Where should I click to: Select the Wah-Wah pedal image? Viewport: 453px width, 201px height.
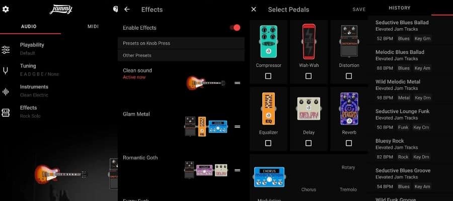click(x=309, y=41)
